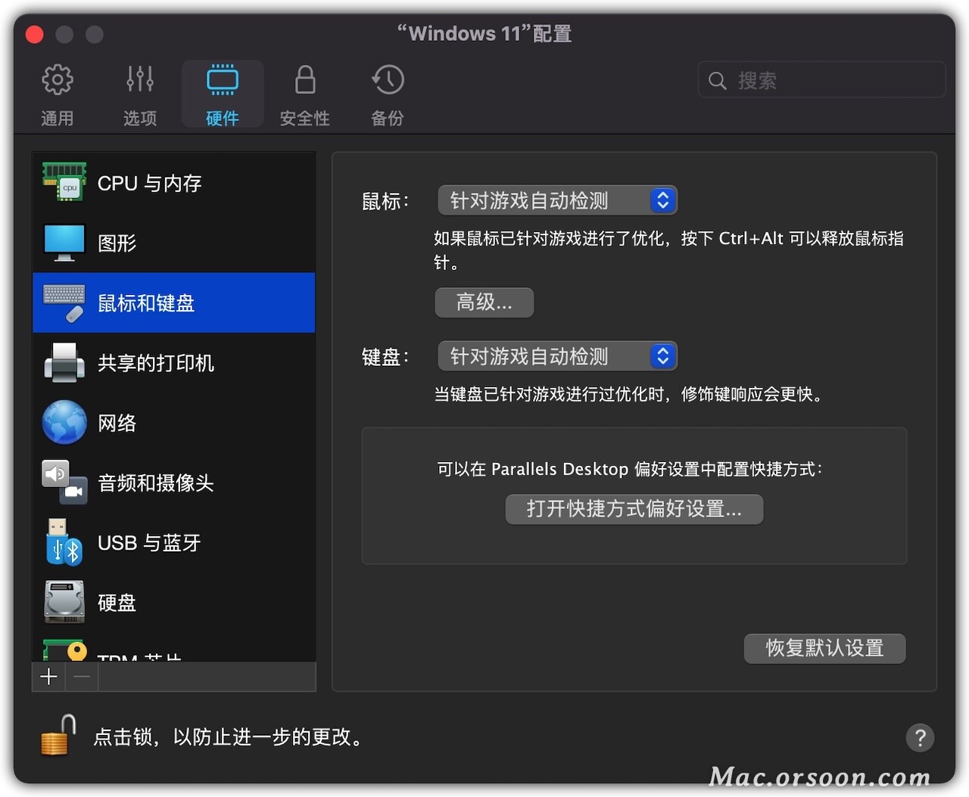Open USB 与蓝牙 settings
The height and width of the screenshot is (797, 969).
[174, 542]
